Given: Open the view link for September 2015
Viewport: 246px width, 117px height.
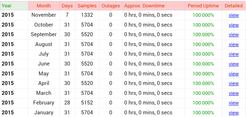Looking at the screenshot, I should click(233, 35).
